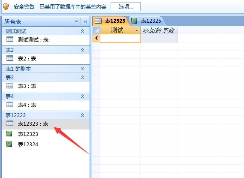The width and height of the screenshot is (244, 178).
Task: Click the 安全警告 label
Action: click(24, 7)
